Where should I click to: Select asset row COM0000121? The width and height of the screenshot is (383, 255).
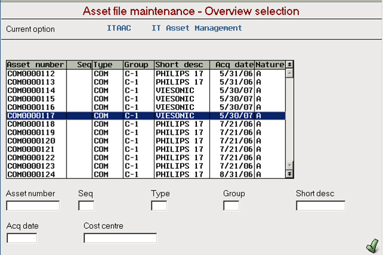coord(146,149)
